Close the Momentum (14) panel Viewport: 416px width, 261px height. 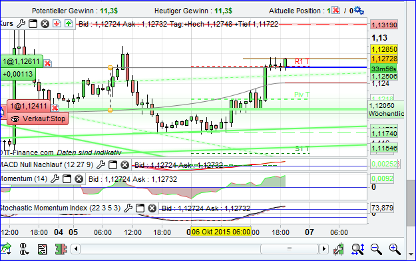pyautogui.click(x=79, y=179)
